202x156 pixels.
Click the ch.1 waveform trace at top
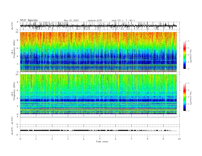point(98,26)
